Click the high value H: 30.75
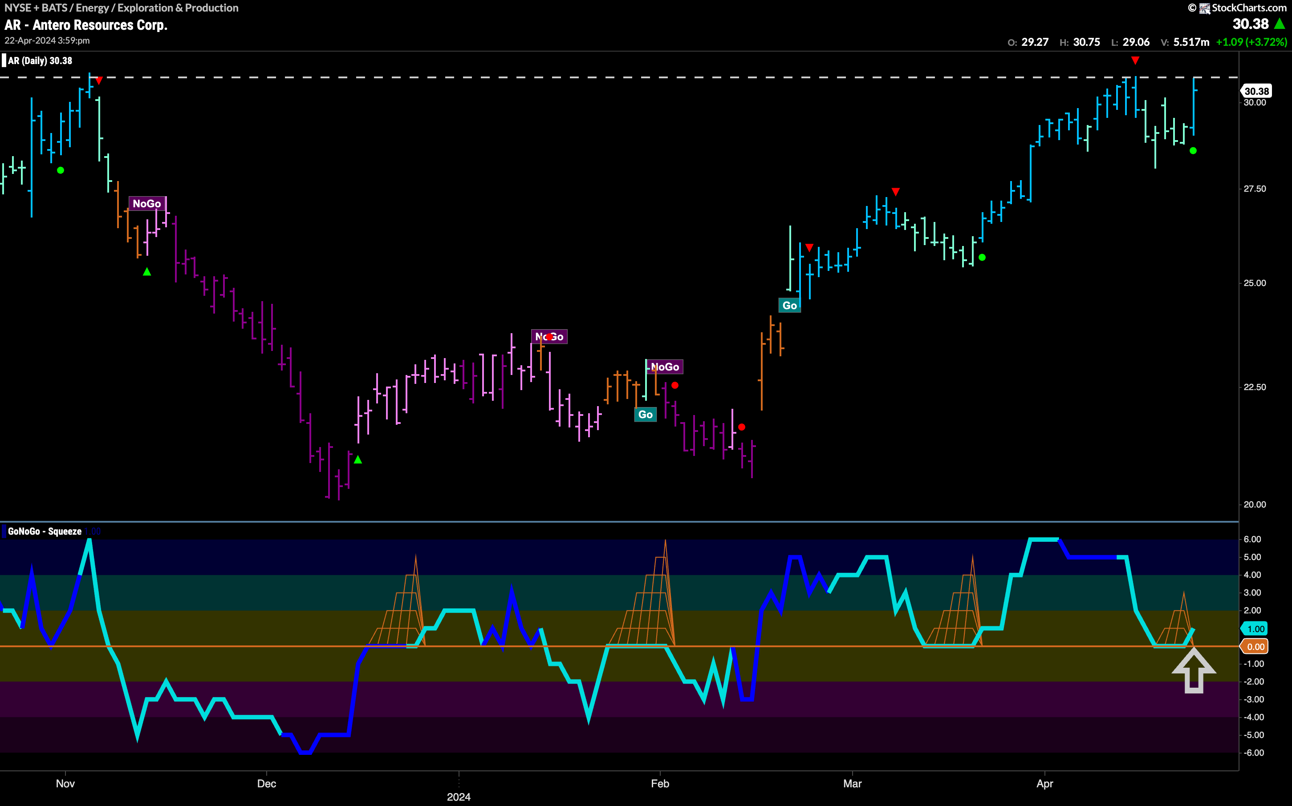The width and height of the screenshot is (1292, 806). [1080, 42]
